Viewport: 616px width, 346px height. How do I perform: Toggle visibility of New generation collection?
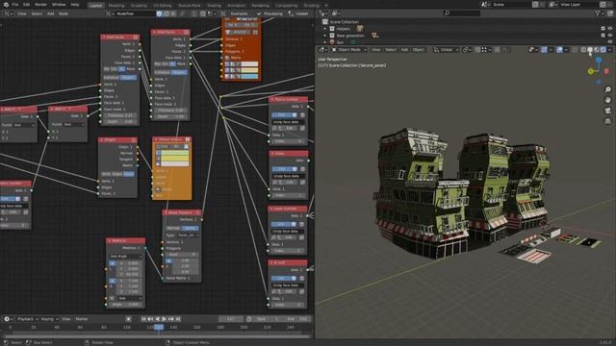pos(610,36)
